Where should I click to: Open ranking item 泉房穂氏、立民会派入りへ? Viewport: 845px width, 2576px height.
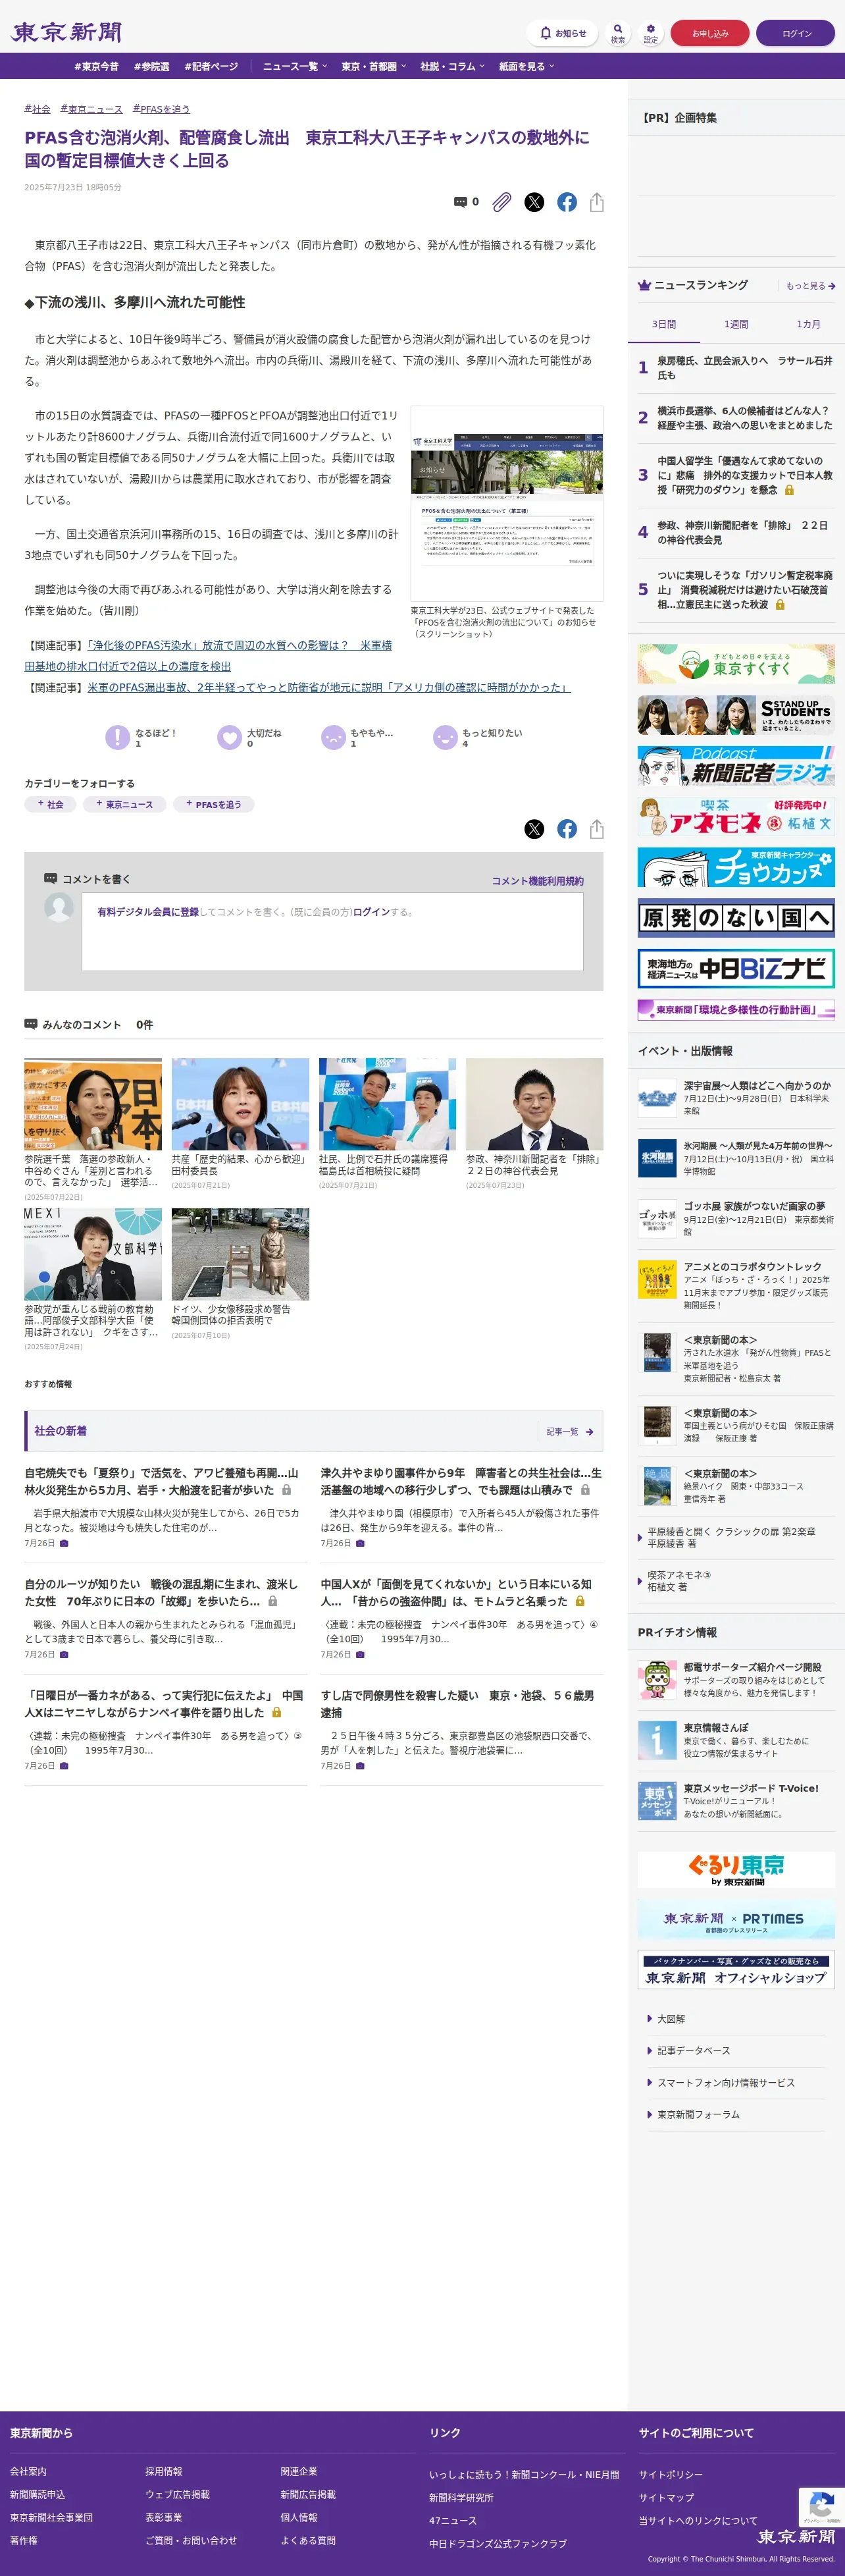click(x=744, y=368)
